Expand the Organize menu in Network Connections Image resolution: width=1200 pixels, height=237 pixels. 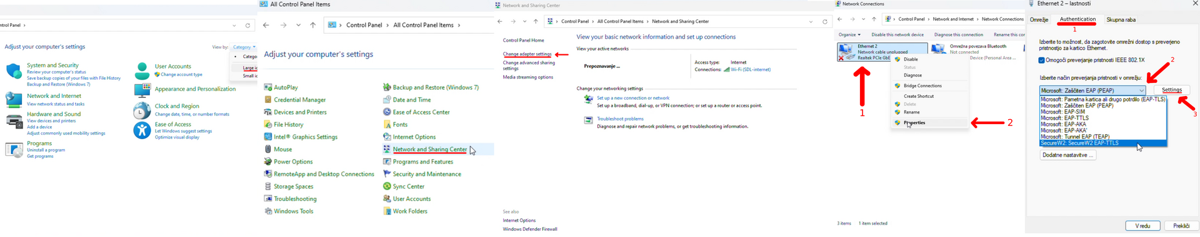tap(849, 35)
